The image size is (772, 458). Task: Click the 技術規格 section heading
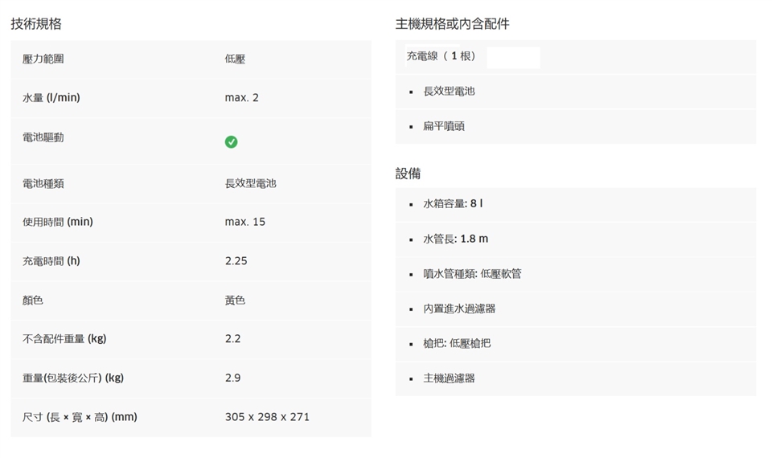(36, 24)
